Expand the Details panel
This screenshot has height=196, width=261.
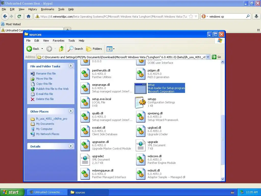(x=71, y=146)
